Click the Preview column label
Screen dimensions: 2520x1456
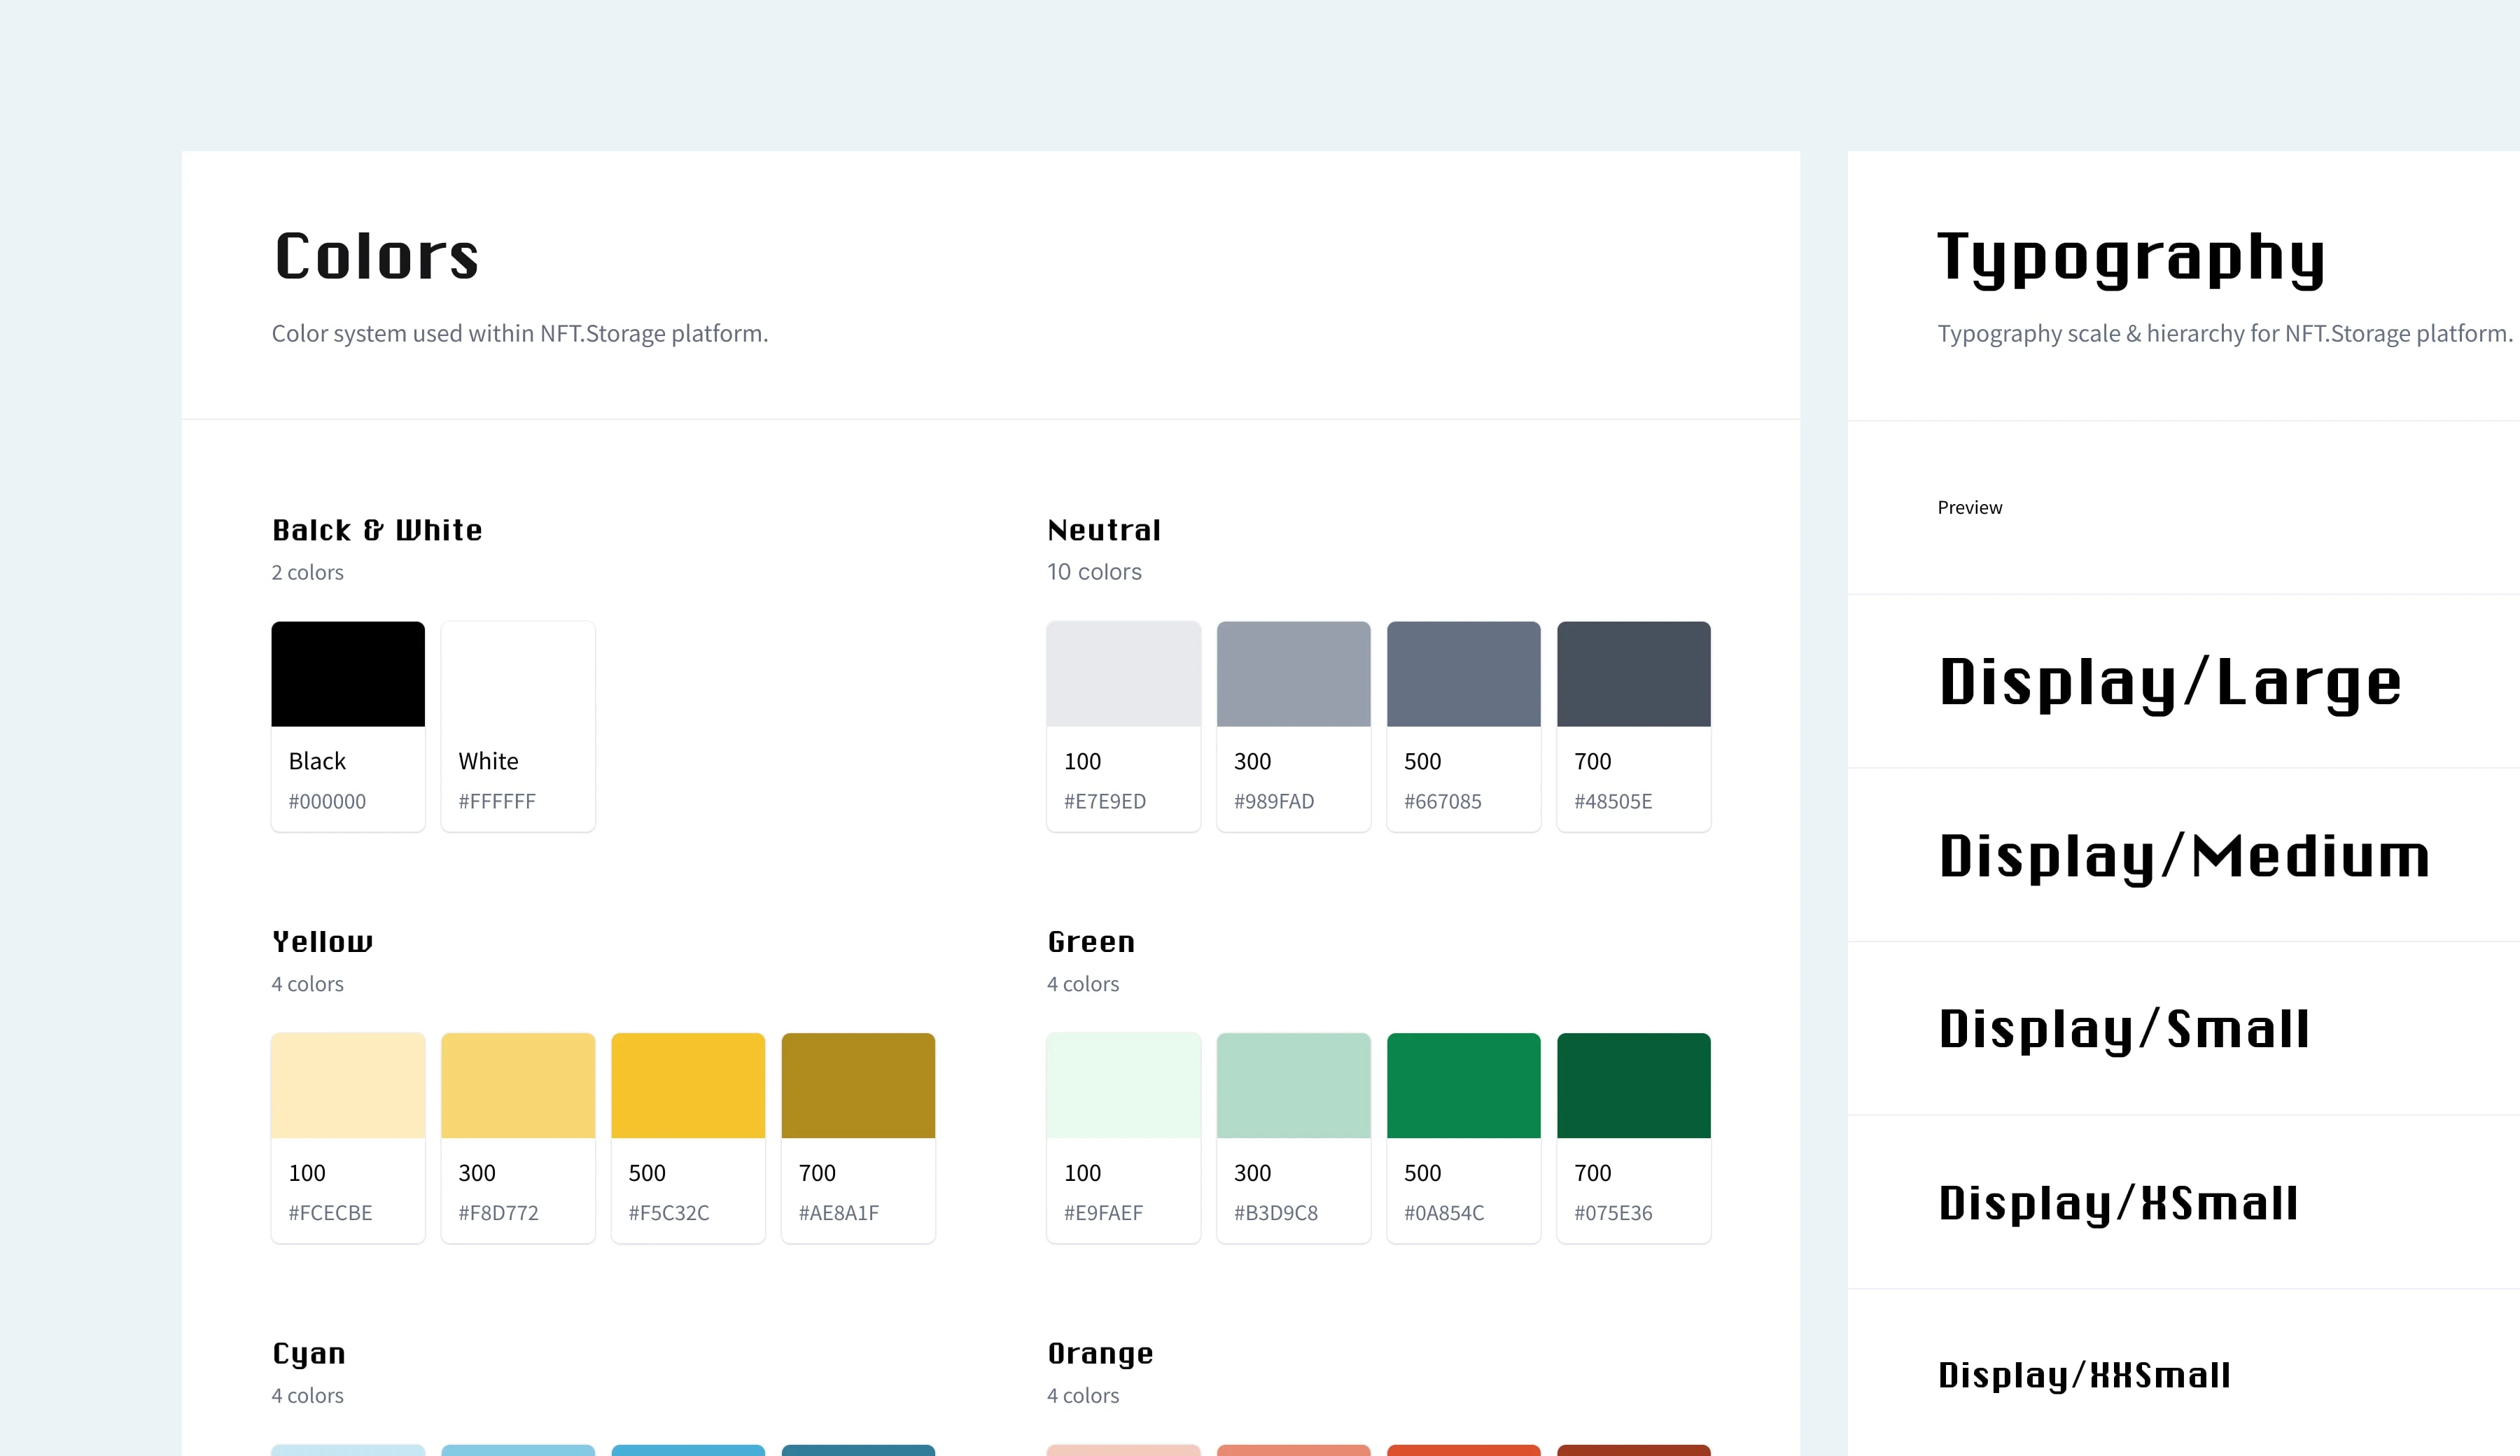1970,508
